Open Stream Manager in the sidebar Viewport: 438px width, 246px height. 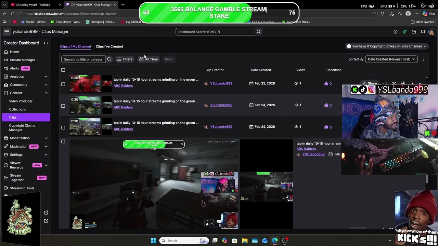click(23, 60)
